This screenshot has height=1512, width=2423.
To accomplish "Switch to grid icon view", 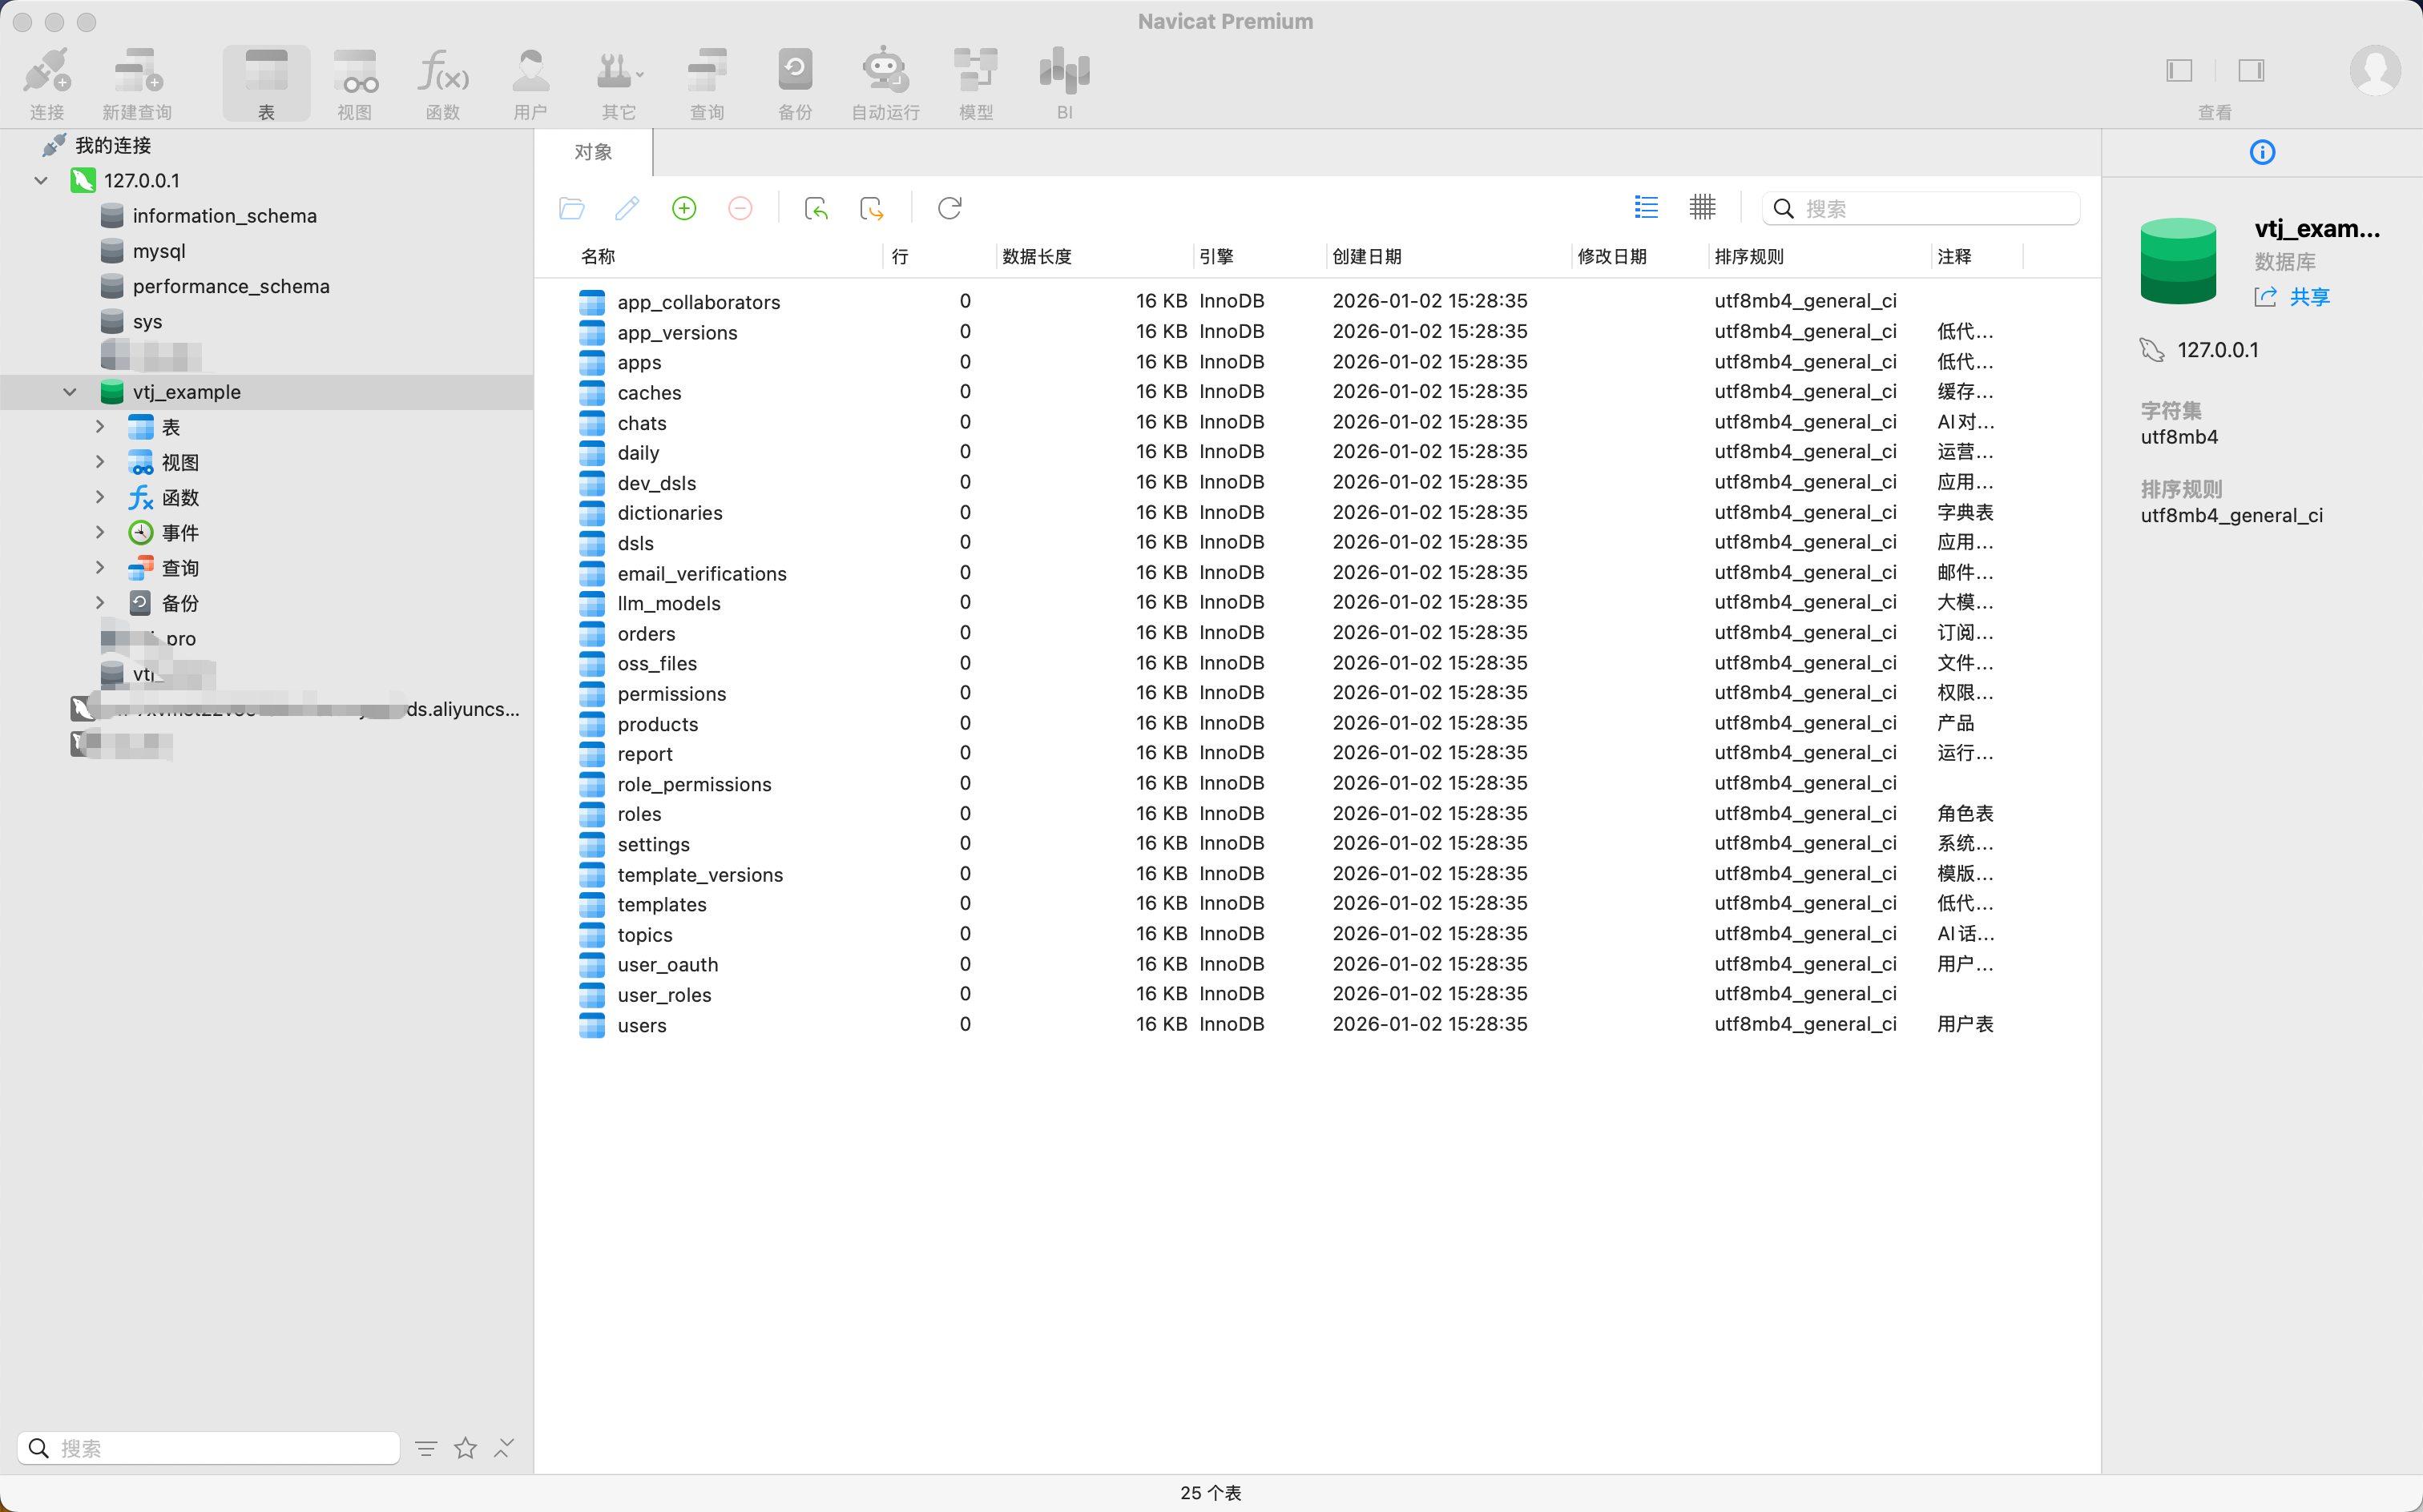I will [x=1702, y=208].
